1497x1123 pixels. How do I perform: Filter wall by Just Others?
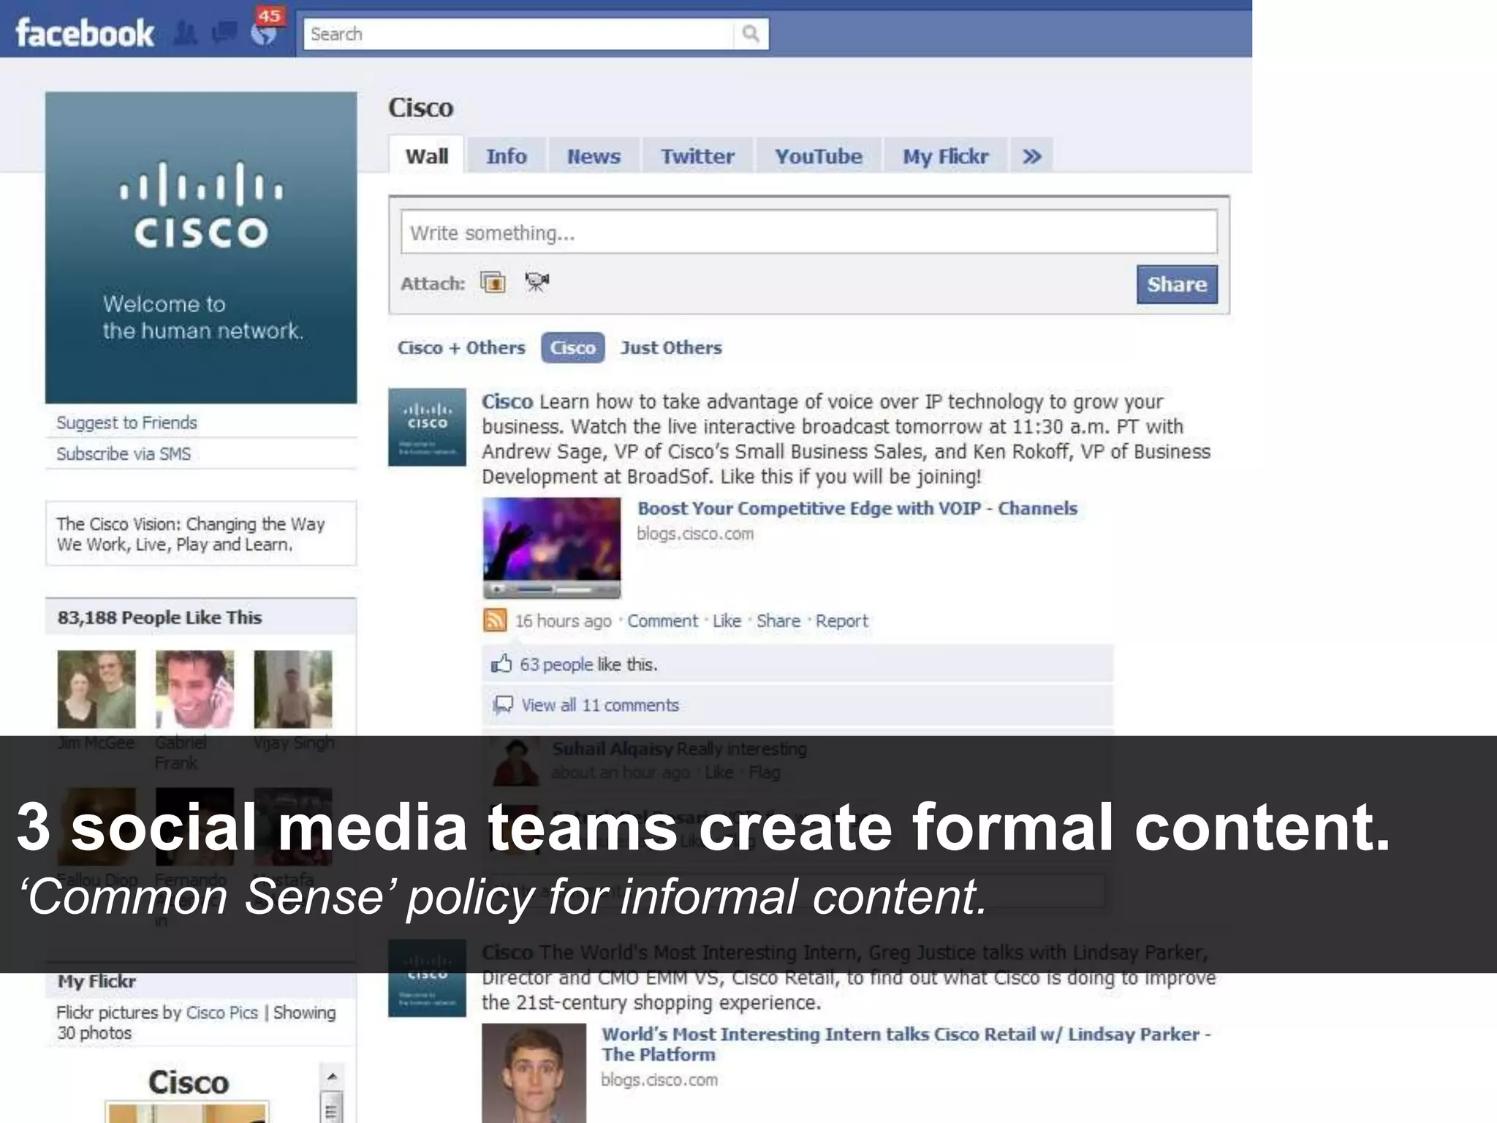pyautogui.click(x=671, y=347)
